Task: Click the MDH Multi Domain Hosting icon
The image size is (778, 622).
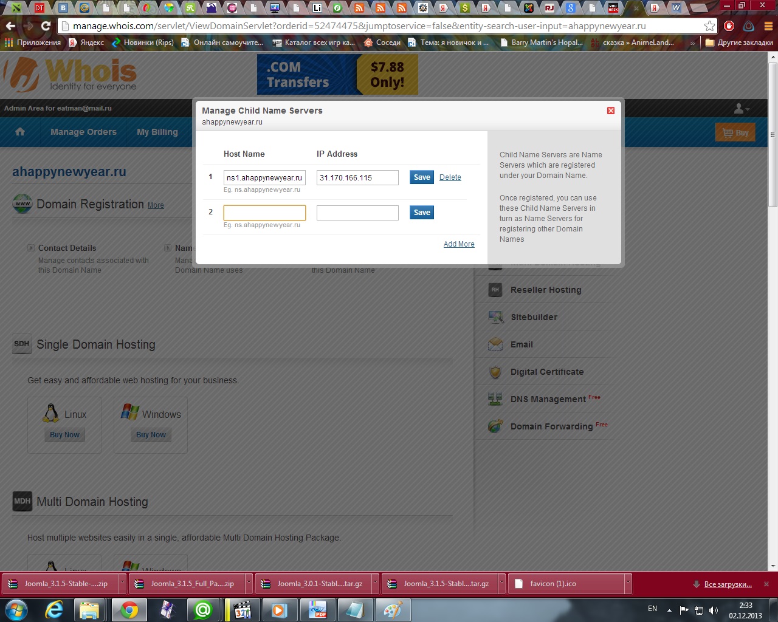Action: [22, 501]
